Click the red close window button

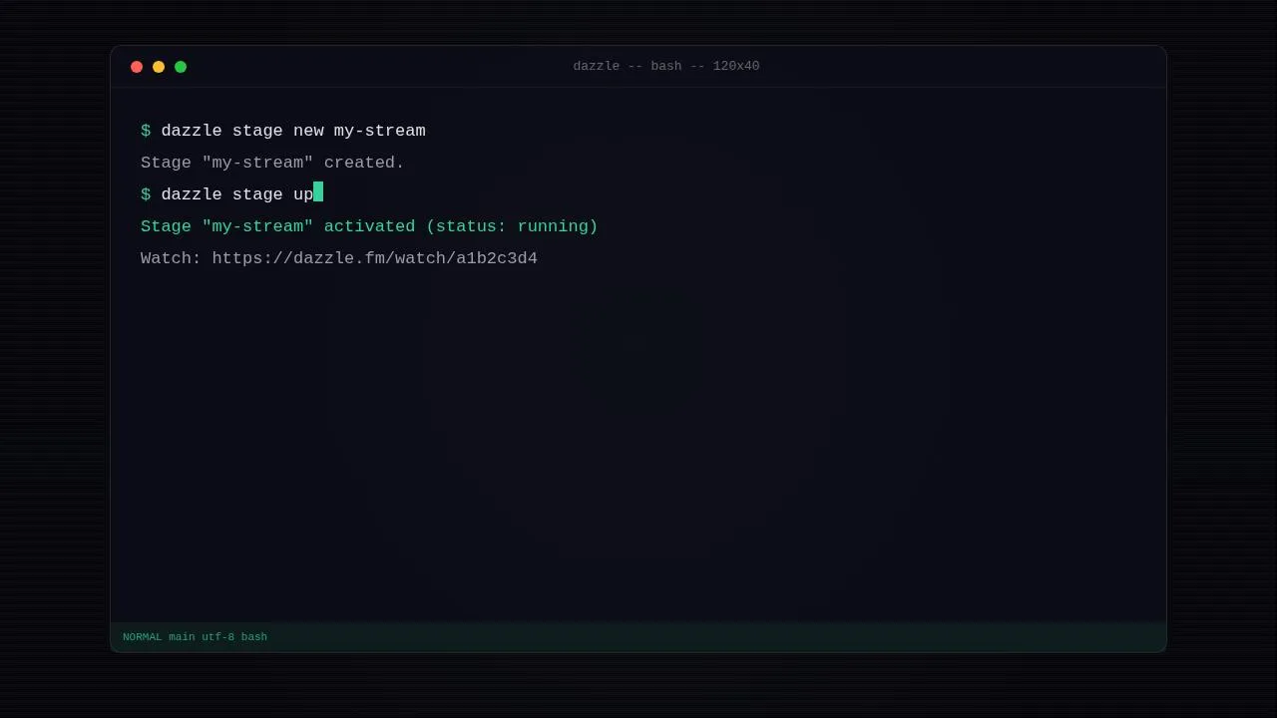(x=137, y=67)
